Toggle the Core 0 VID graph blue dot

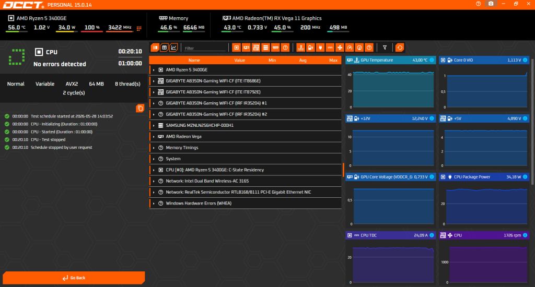coord(525,60)
